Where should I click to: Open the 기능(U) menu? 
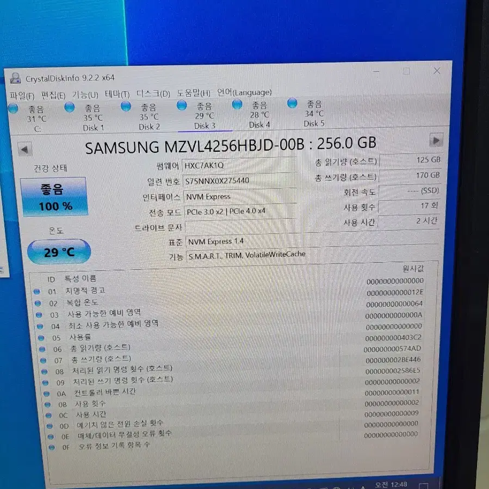point(85,95)
